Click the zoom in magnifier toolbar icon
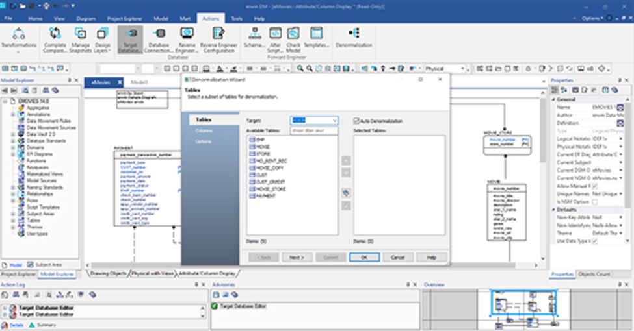 coord(300,69)
